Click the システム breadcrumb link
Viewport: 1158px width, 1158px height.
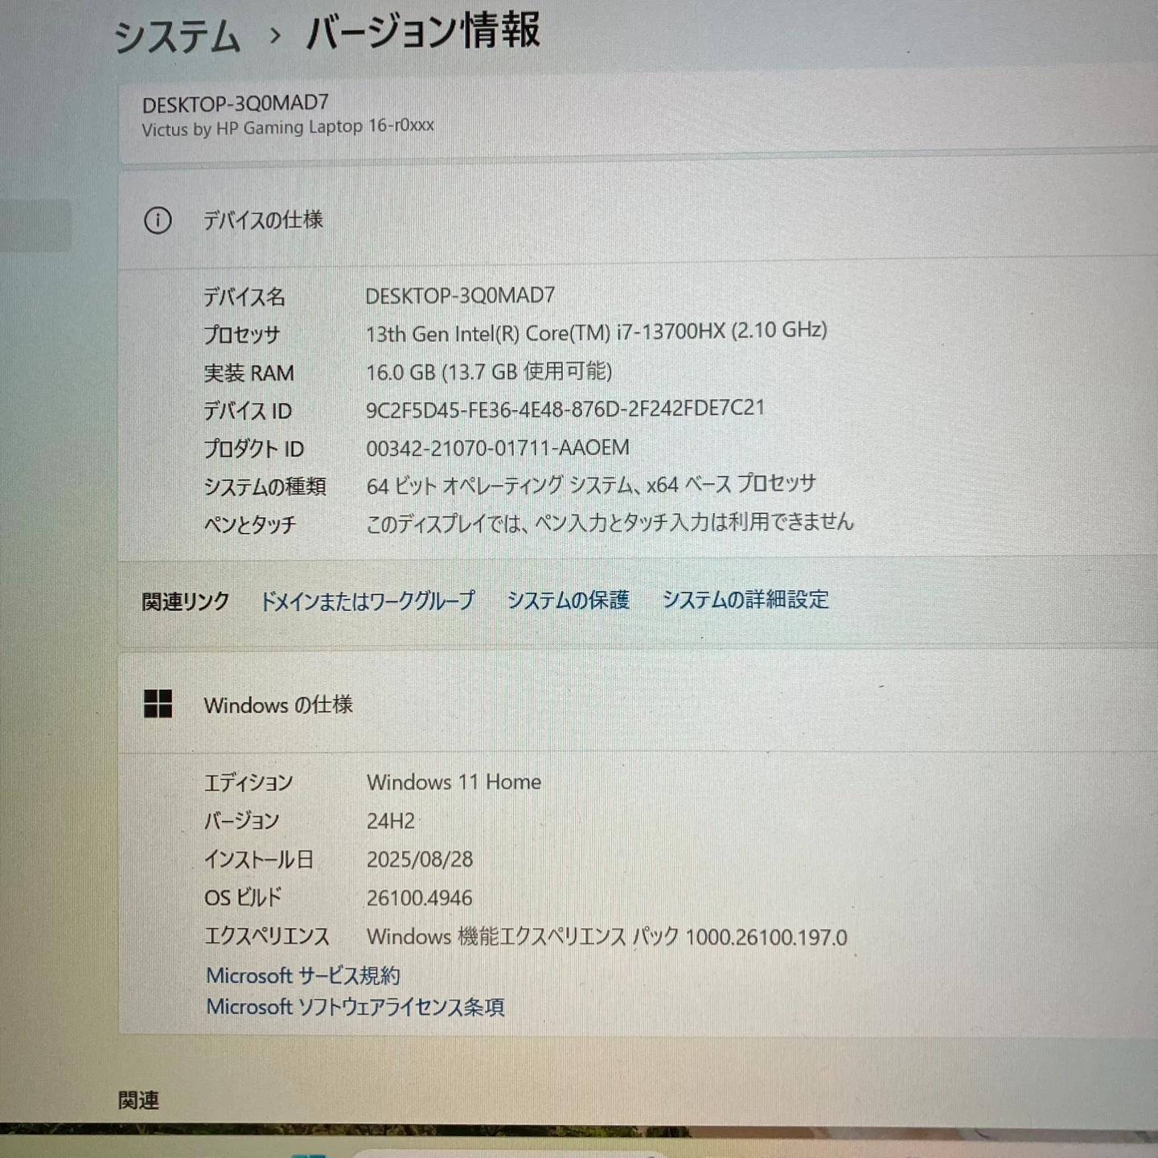(x=177, y=37)
